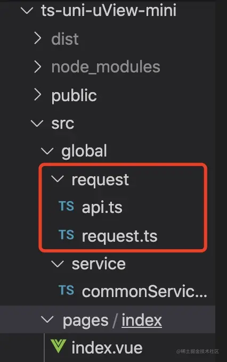Expand the node_modules folder chevron
227x362 pixels.
(37, 67)
